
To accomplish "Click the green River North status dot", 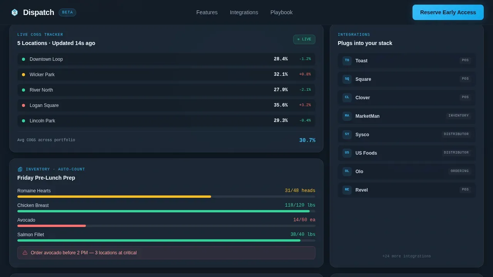I will pos(23,90).
